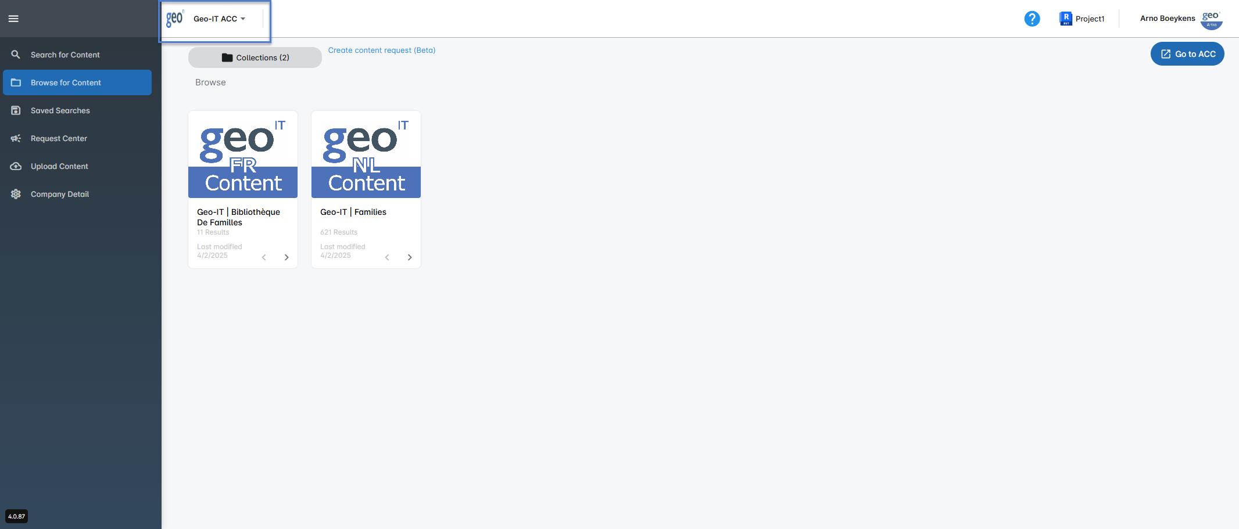Click the geo logo in the header
Screen dimensions: 1239x529
pyautogui.click(x=174, y=19)
